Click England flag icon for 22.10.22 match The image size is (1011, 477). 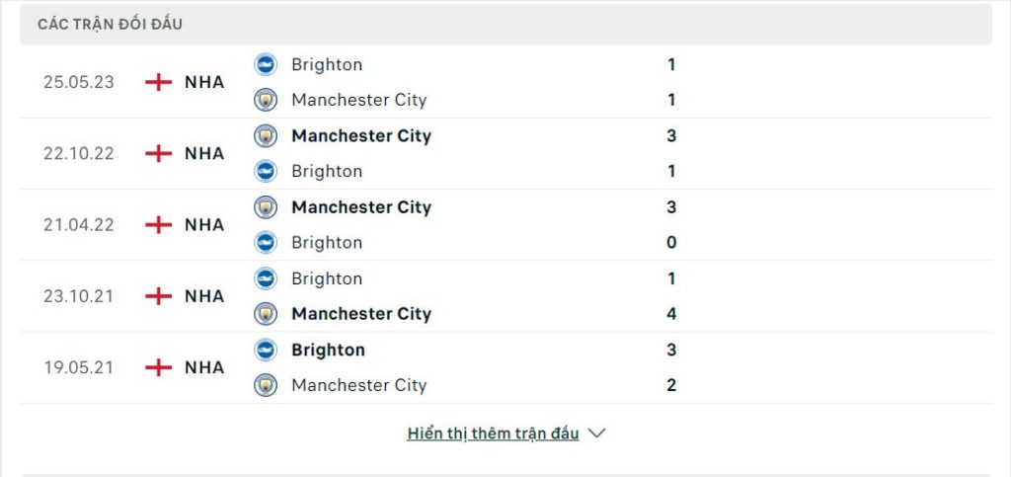[159, 153]
